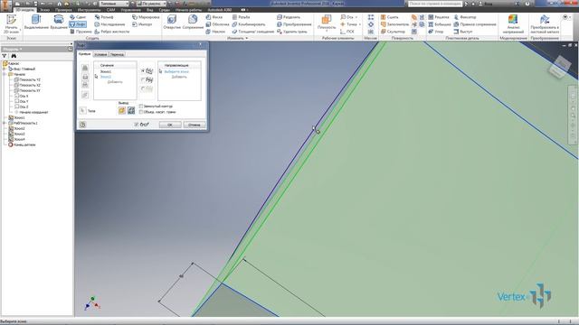Select the Coil (Пружина) tool
This screenshot has width=579, height=325.
pos(81,32)
